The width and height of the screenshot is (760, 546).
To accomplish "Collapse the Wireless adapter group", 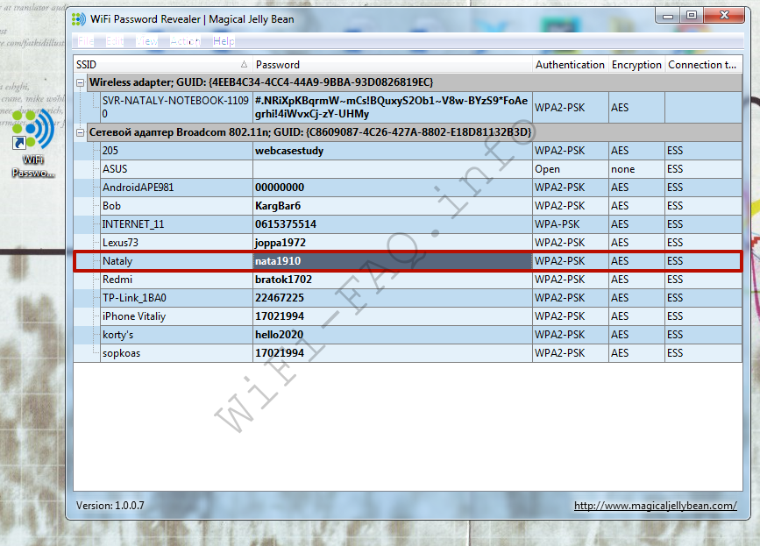I will (x=82, y=82).
